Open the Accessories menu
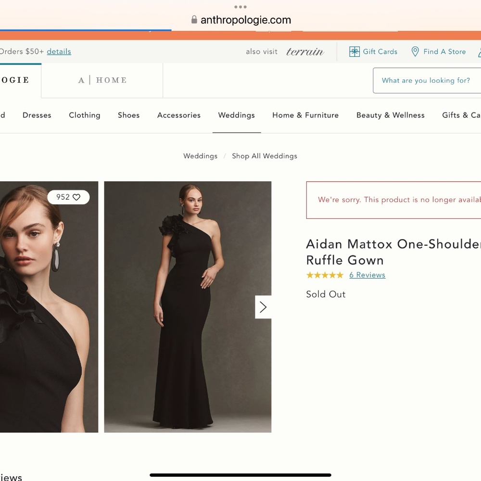The image size is (481, 481). (x=179, y=115)
